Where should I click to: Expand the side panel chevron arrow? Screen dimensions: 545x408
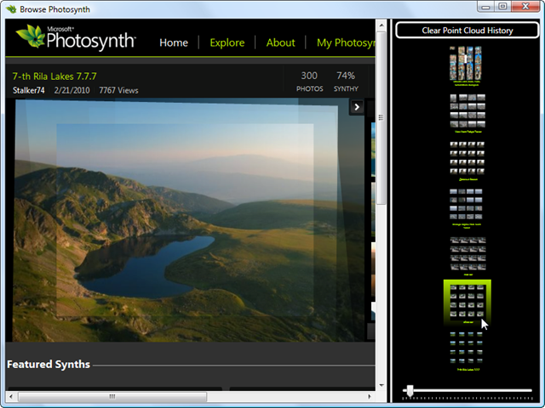[358, 107]
